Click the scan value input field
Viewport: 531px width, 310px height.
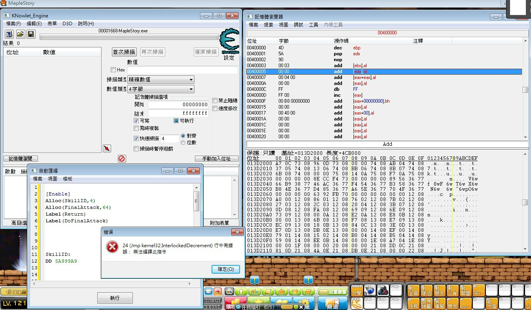click(x=182, y=70)
